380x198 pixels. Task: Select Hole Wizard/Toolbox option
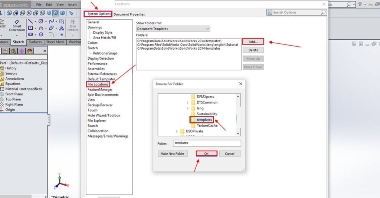pos(104,115)
